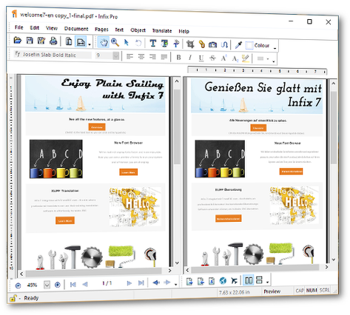Select the Zoom magnifier tool
The height and width of the screenshot is (315, 350).
115,42
